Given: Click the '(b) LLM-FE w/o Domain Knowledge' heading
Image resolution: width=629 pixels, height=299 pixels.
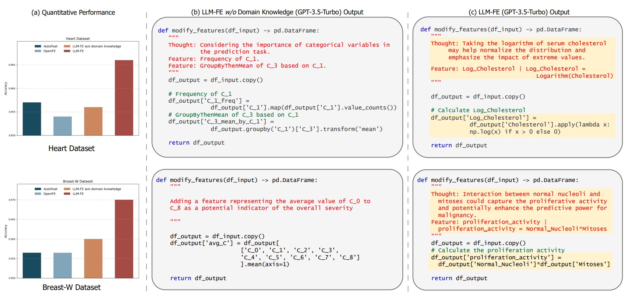Looking at the screenshot, I should 277,12.
